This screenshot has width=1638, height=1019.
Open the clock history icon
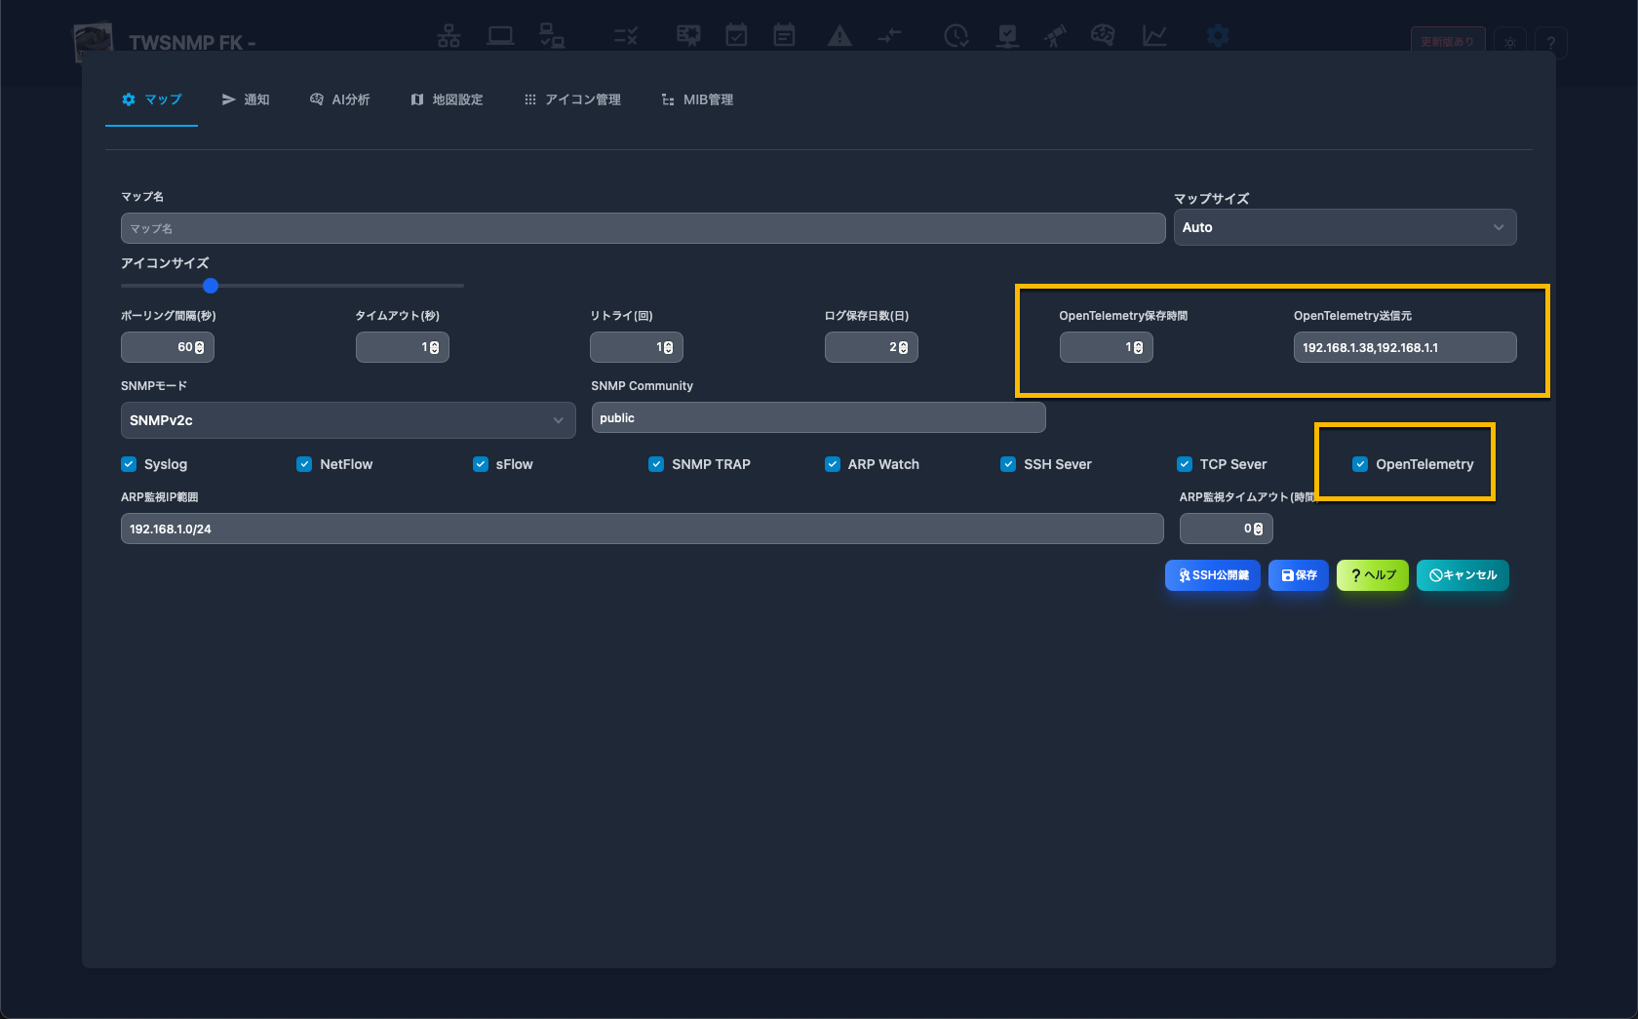pos(956,36)
